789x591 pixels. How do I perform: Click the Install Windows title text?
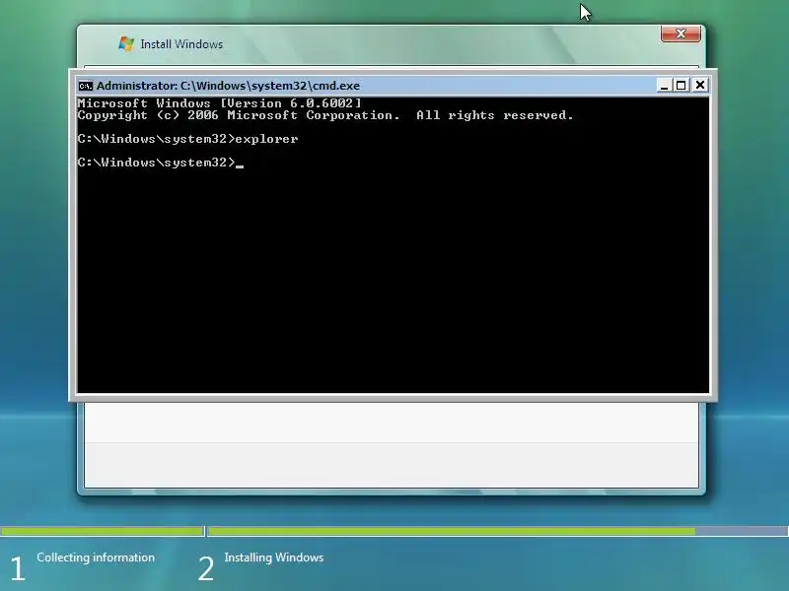[181, 44]
